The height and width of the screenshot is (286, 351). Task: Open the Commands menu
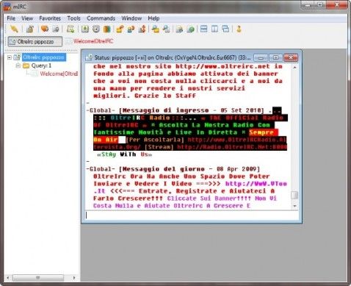[x=101, y=18]
